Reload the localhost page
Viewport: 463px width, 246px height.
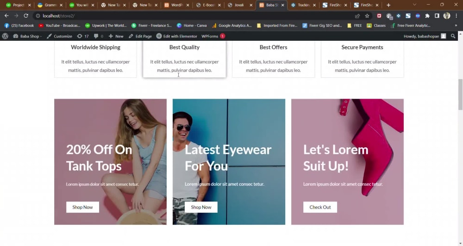26,16
